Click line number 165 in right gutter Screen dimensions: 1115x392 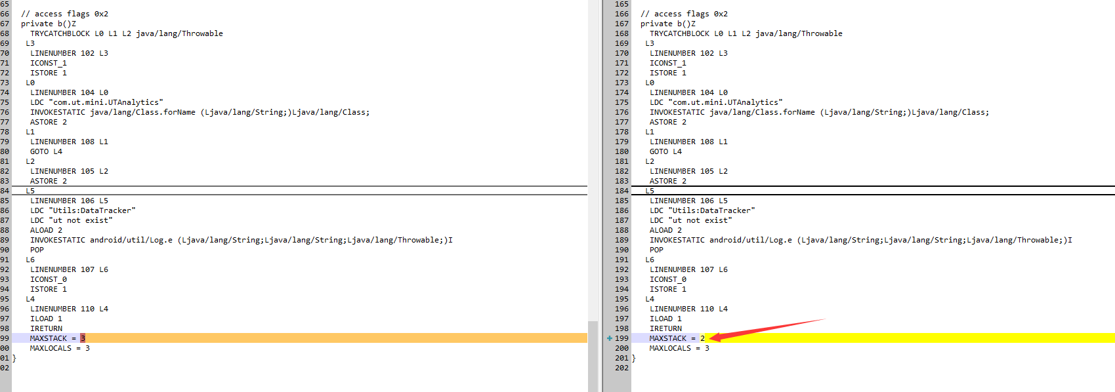click(x=621, y=4)
